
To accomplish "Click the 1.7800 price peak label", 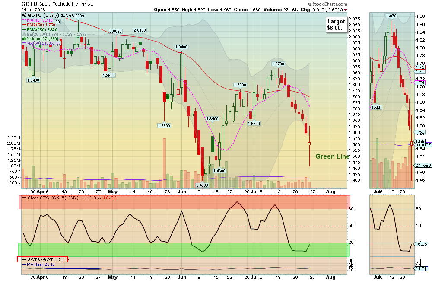I will [240, 85].
